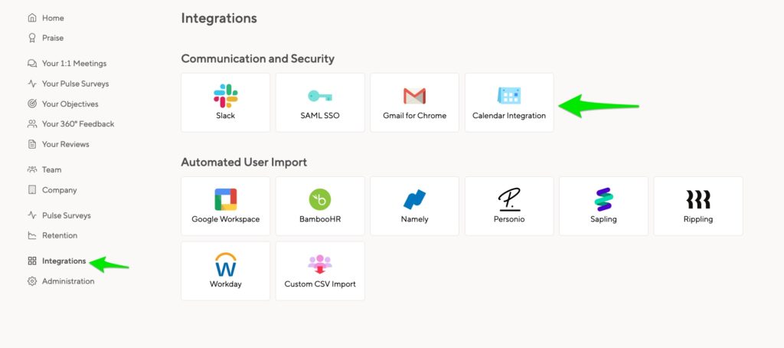Image resolution: width=784 pixels, height=348 pixels.
Task: Click the Sapling logo icon
Action: 603,199
